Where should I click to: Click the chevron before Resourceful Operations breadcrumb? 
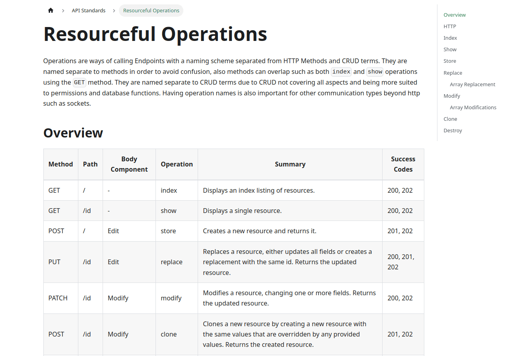click(114, 10)
